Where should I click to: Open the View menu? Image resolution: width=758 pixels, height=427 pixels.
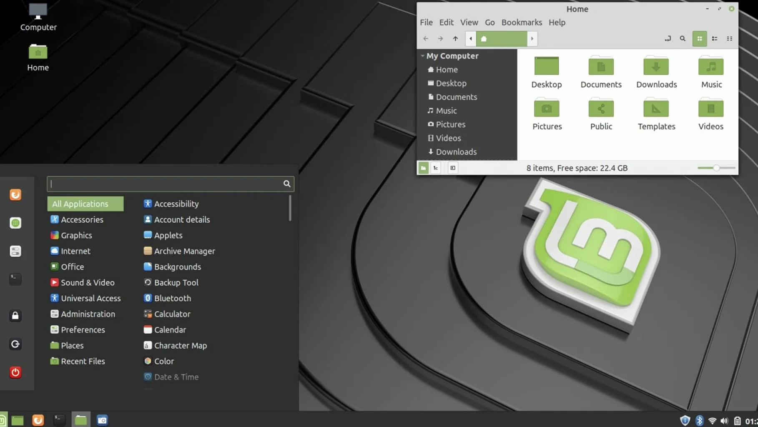pyautogui.click(x=469, y=23)
